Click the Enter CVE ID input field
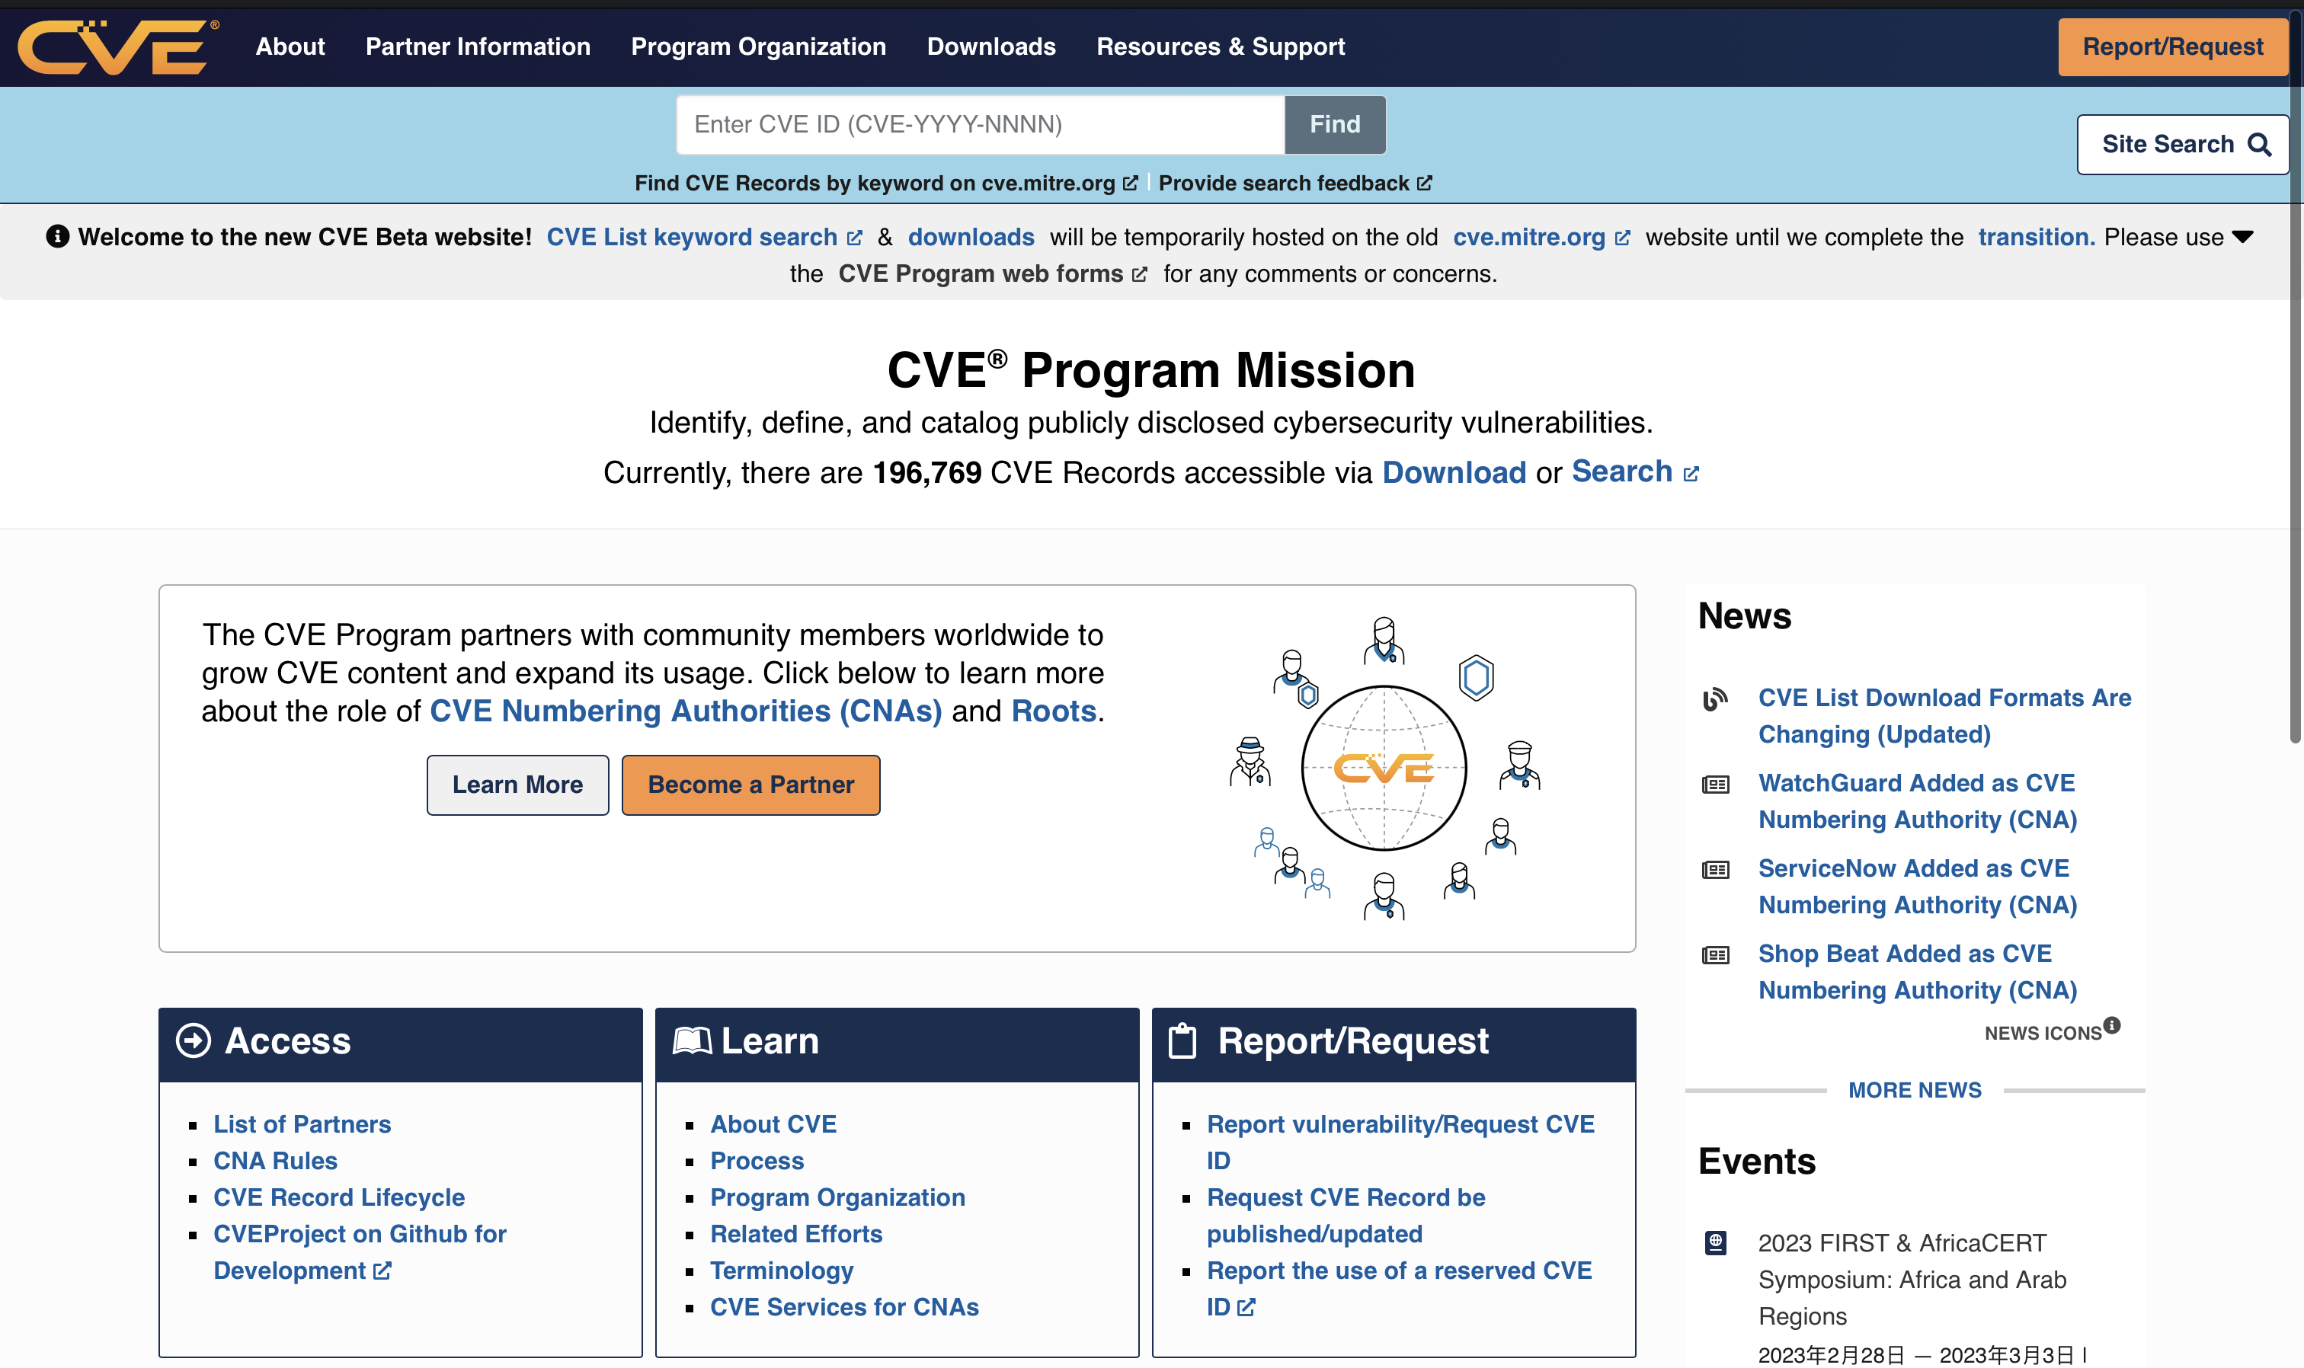The width and height of the screenshot is (2304, 1368). tap(979, 124)
